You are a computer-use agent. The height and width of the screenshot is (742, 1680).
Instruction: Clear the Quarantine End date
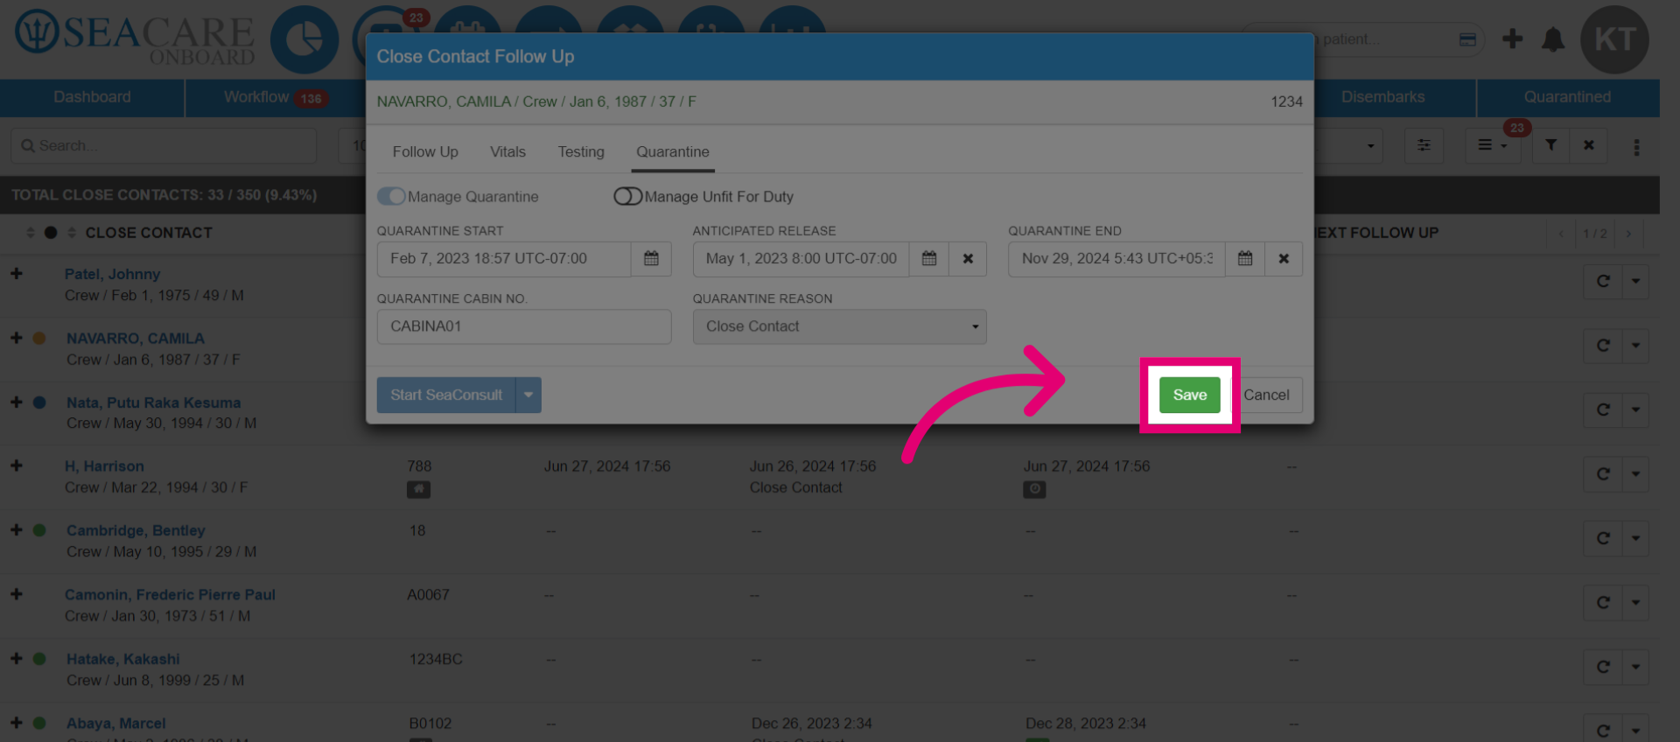click(x=1284, y=258)
